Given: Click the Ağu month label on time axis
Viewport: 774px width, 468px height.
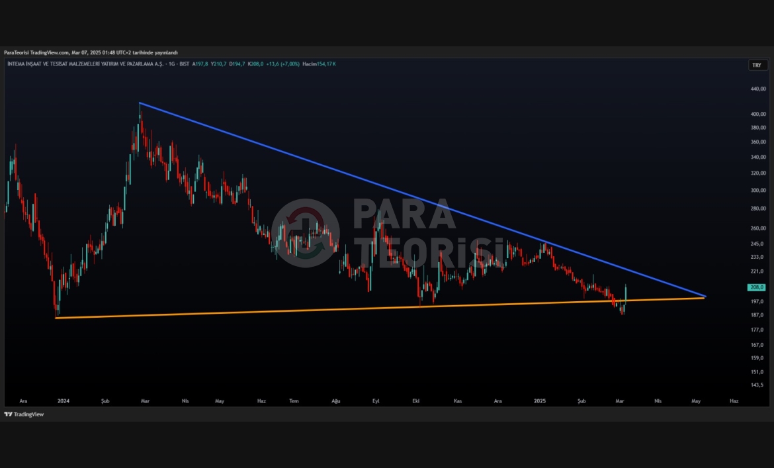Looking at the screenshot, I should pyautogui.click(x=335, y=401).
